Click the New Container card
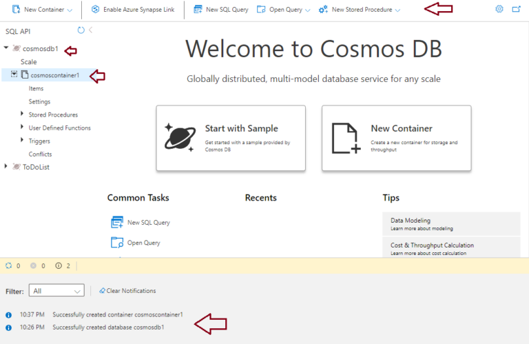529x344 pixels. point(396,138)
